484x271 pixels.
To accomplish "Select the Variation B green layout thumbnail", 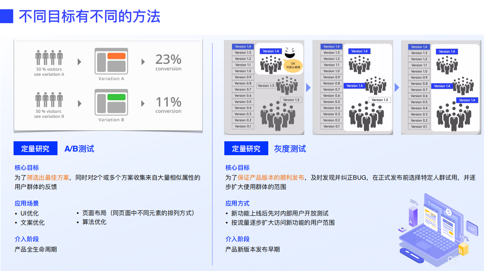I will tap(111, 103).
